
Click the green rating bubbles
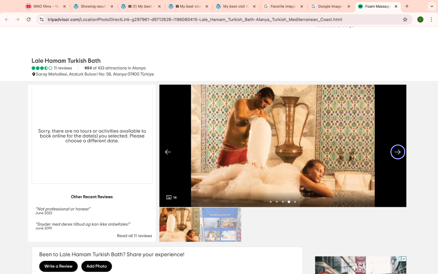(x=42, y=68)
